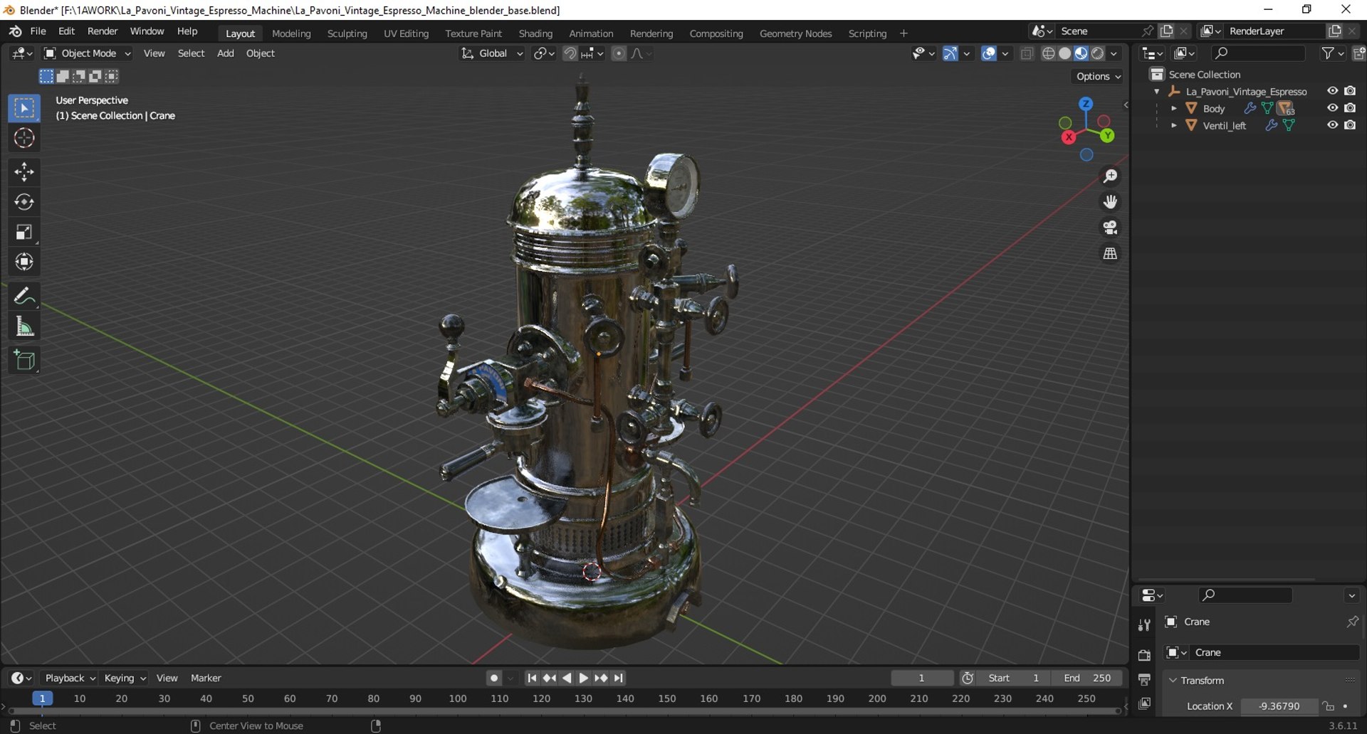Open Global transform orientation dropdown
The image size is (1367, 734).
(x=492, y=53)
